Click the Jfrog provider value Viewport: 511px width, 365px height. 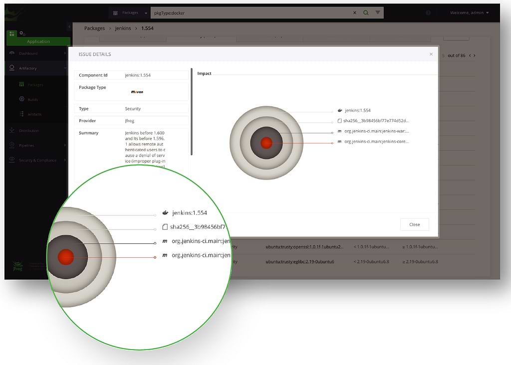click(x=130, y=121)
